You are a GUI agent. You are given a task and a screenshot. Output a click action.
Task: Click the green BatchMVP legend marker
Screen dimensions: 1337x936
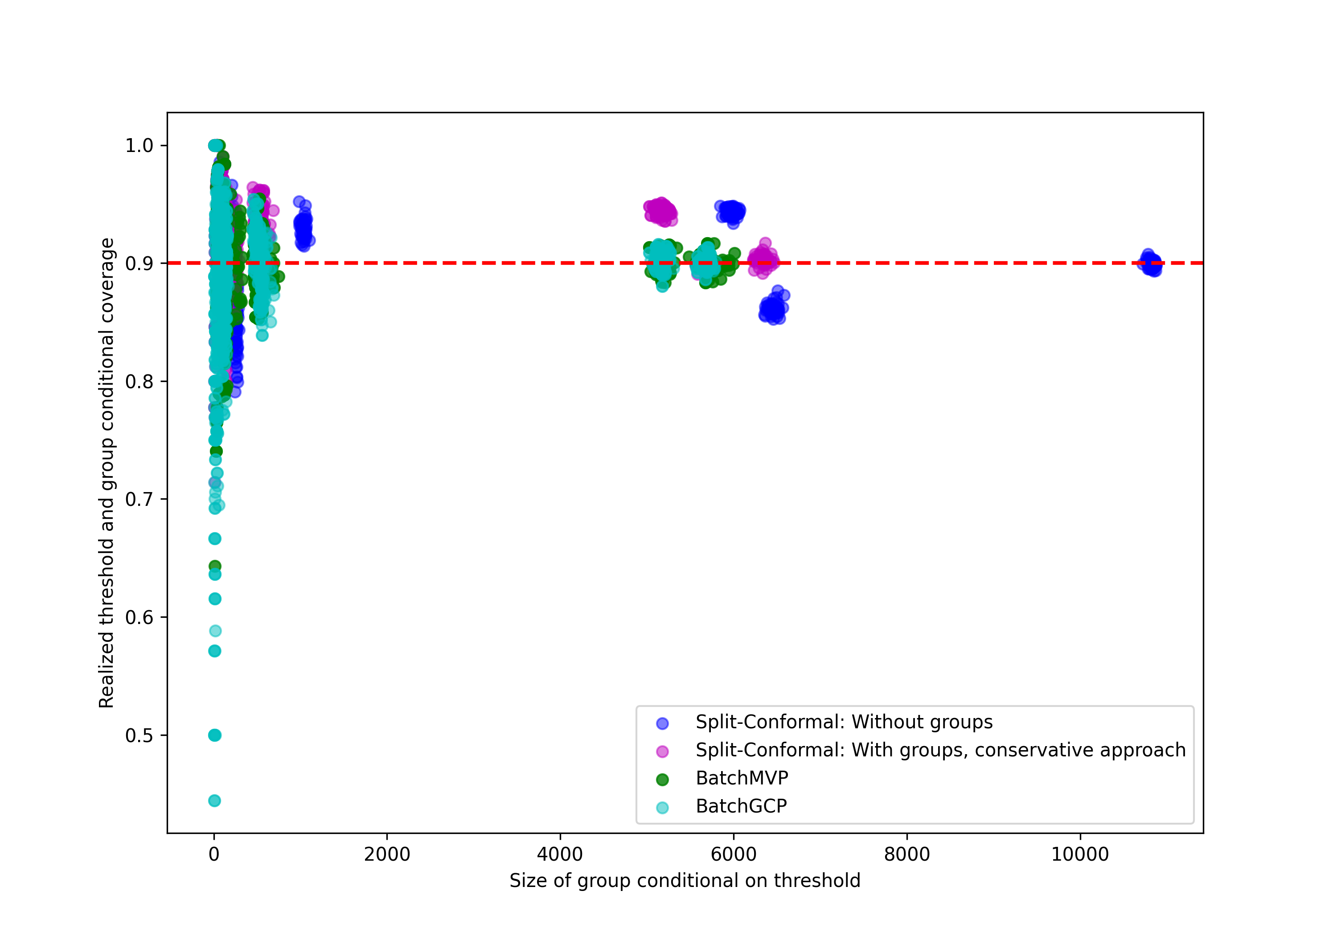pos(662,779)
